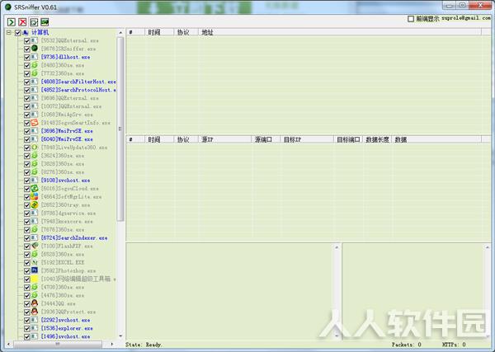This screenshot has width=495, height=352.
Task: Click the computer icon beside 计算机
Action: coord(26,32)
